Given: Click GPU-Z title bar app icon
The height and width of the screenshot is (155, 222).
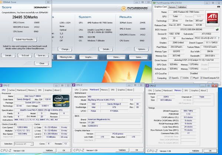Looking at the screenshot, I should 154,3.
